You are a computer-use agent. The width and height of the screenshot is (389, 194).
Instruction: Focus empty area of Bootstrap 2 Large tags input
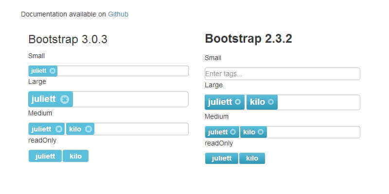318,102
